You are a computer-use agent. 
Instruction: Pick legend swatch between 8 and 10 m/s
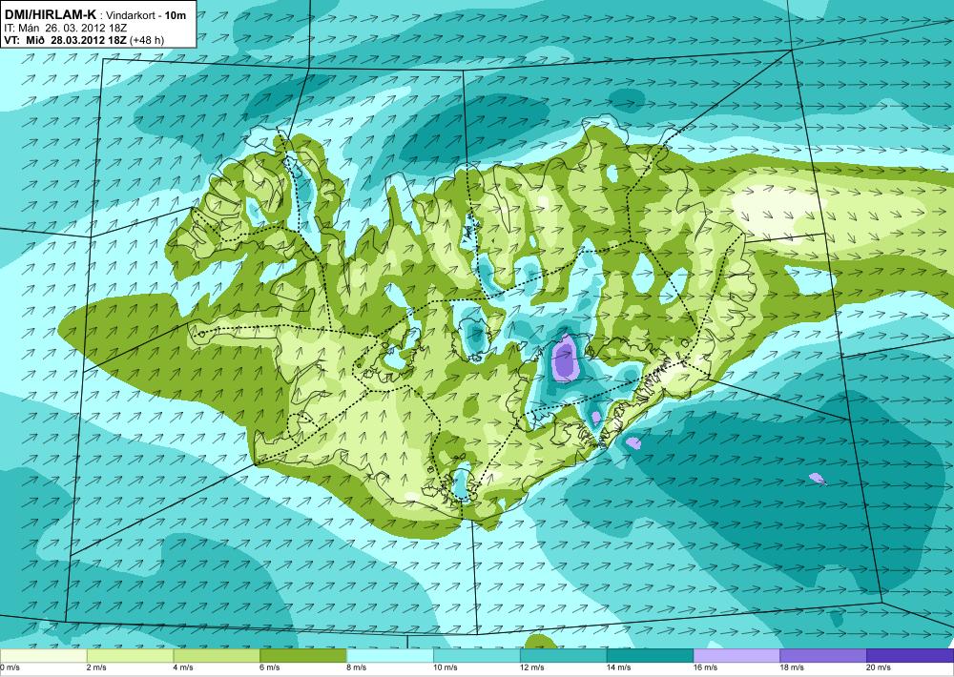click(x=390, y=655)
